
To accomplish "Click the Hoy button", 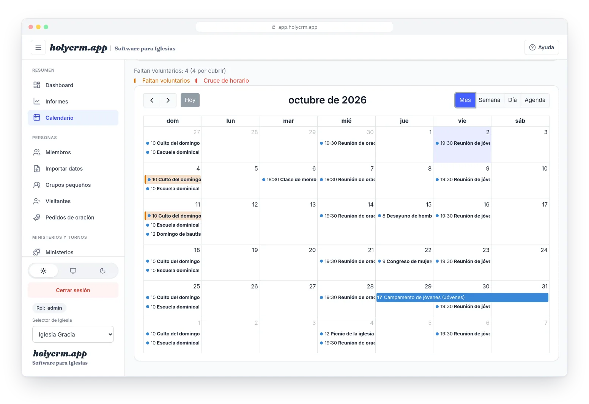I will (x=190, y=100).
